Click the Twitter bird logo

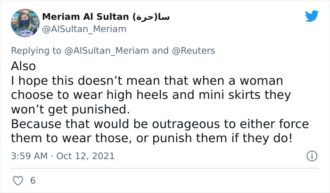point(312,16)
